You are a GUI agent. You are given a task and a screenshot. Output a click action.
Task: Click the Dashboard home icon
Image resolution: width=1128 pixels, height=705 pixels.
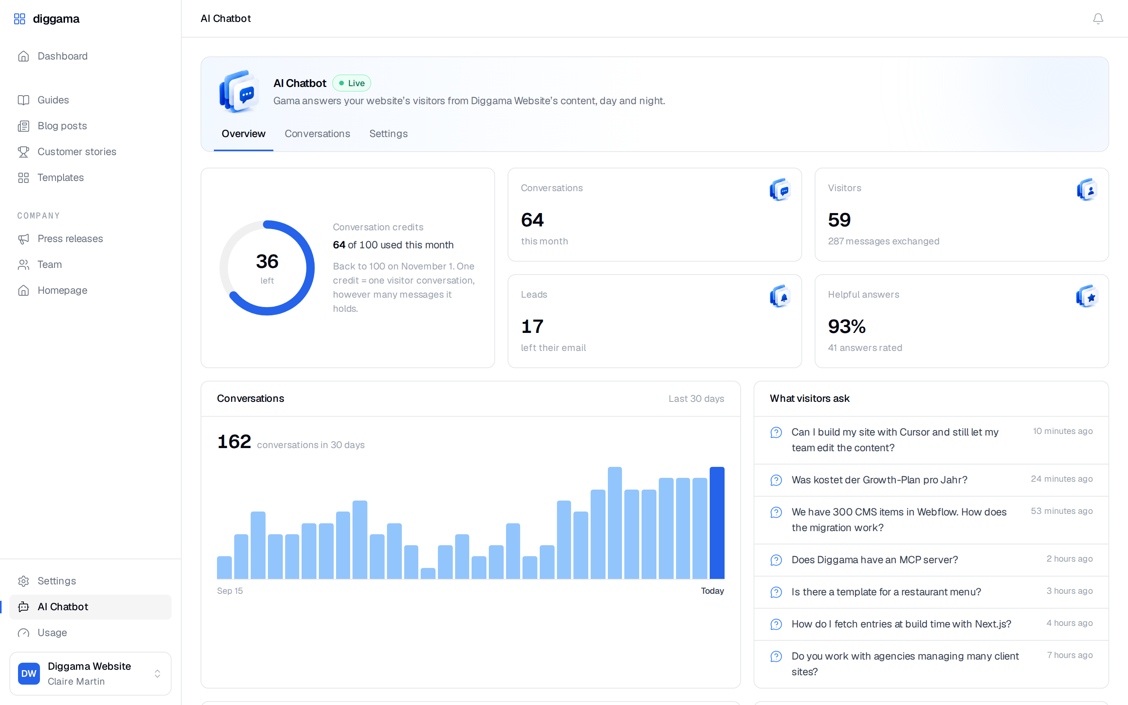click(23, 56)
